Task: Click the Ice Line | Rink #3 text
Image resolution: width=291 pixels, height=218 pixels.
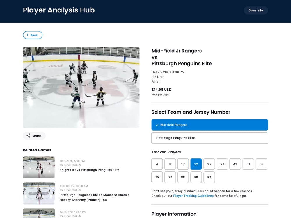Action: pyautogui.click(x=71, y=190)
